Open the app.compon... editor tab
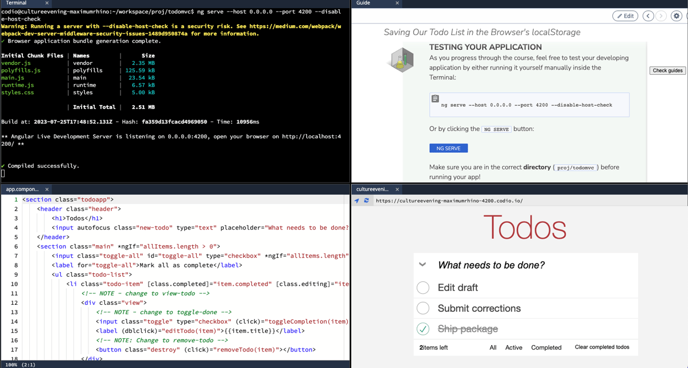688x368 pixels. pyautogui.click(x=22, y=188)
